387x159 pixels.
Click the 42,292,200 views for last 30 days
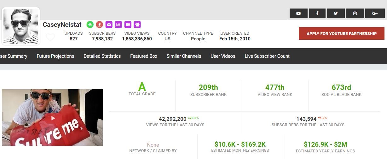172,119
